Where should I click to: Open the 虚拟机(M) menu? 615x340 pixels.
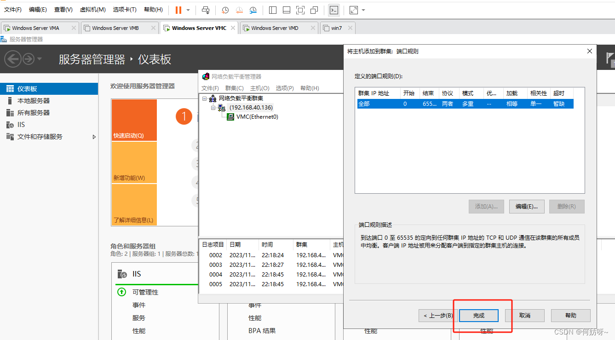(x=92, y=10)
